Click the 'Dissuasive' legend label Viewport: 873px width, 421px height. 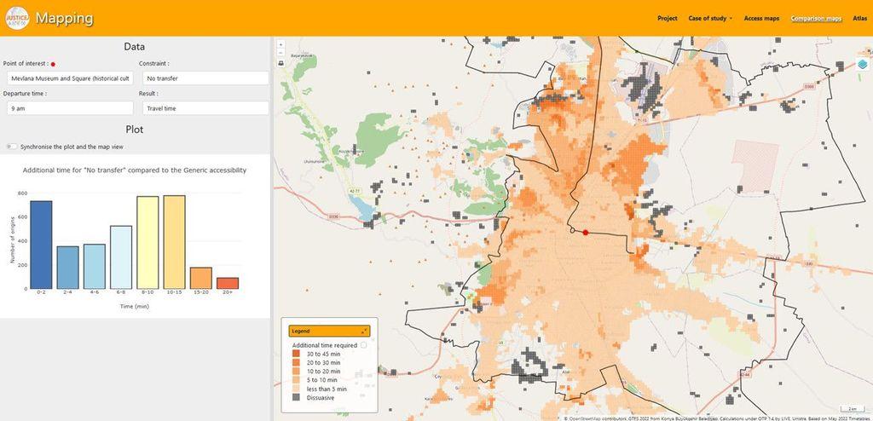coord(321,398)
